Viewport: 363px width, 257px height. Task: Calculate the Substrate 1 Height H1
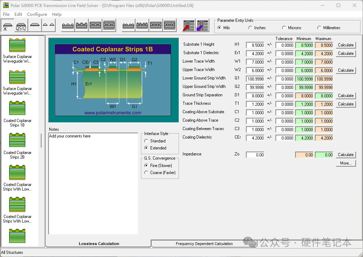[x=346, y=45]
